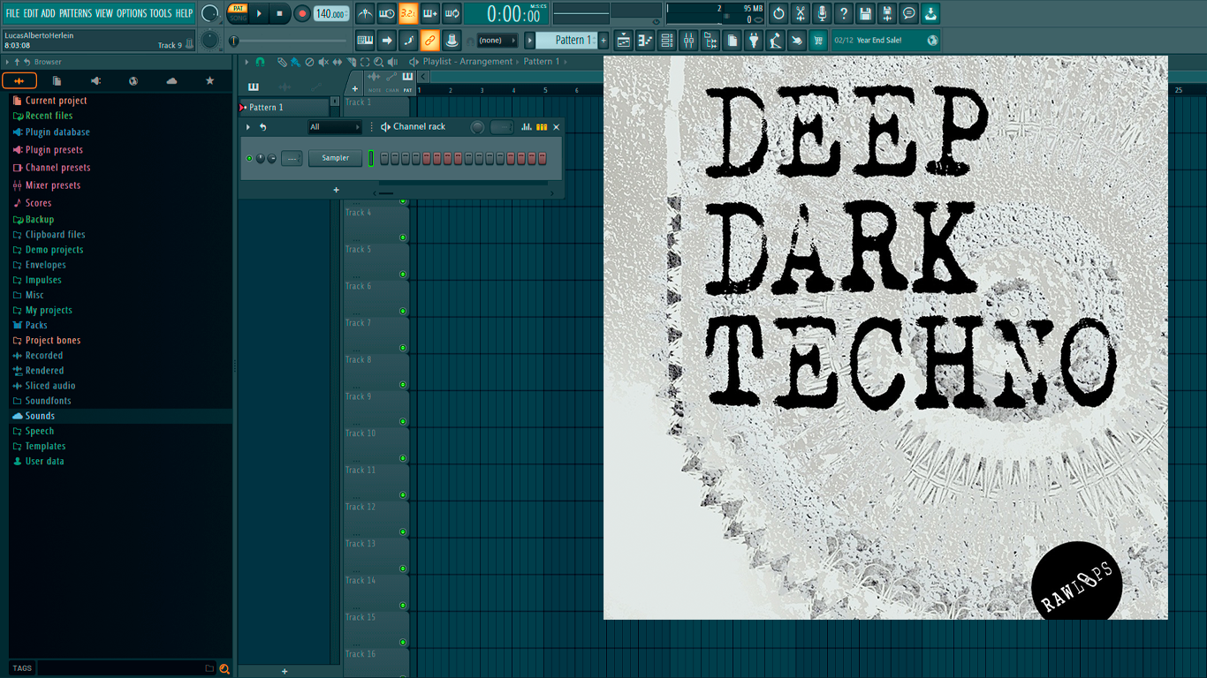This screenshot has height=678, width=1207.
Task: Open the mixer icon
Action: [688, 40]
